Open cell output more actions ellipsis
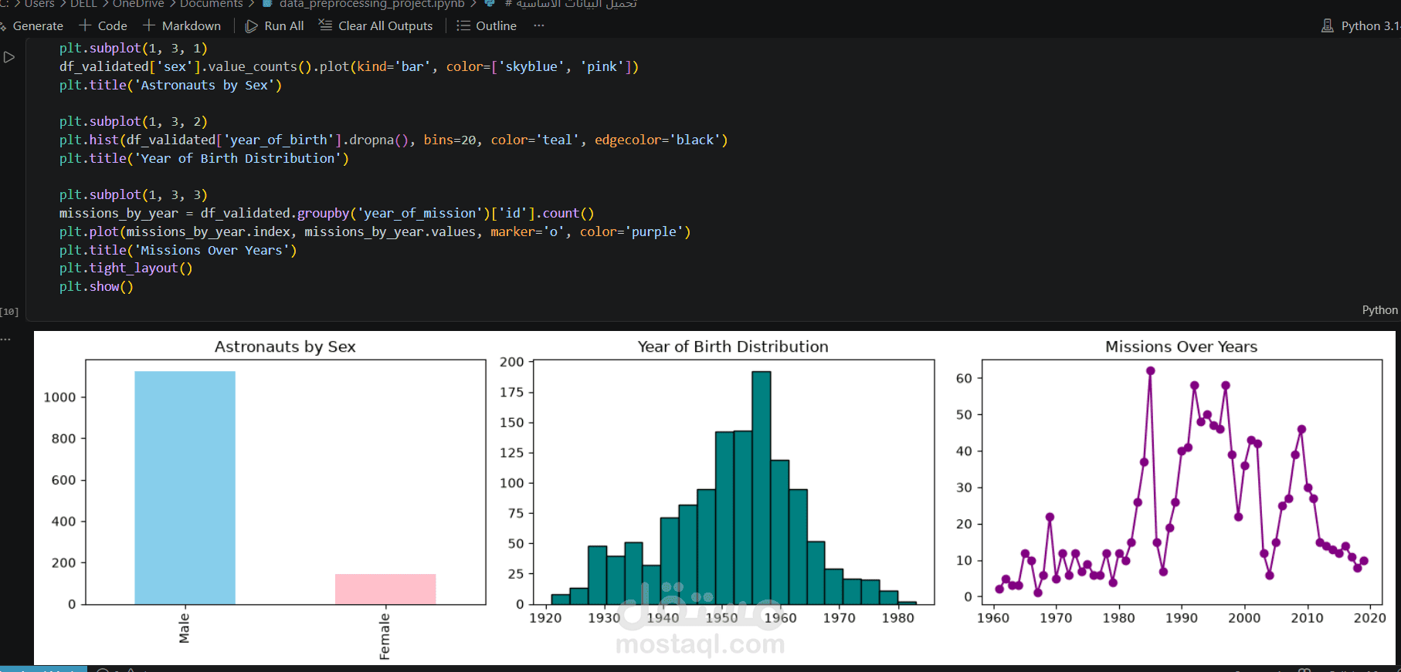 pos(6,339)
